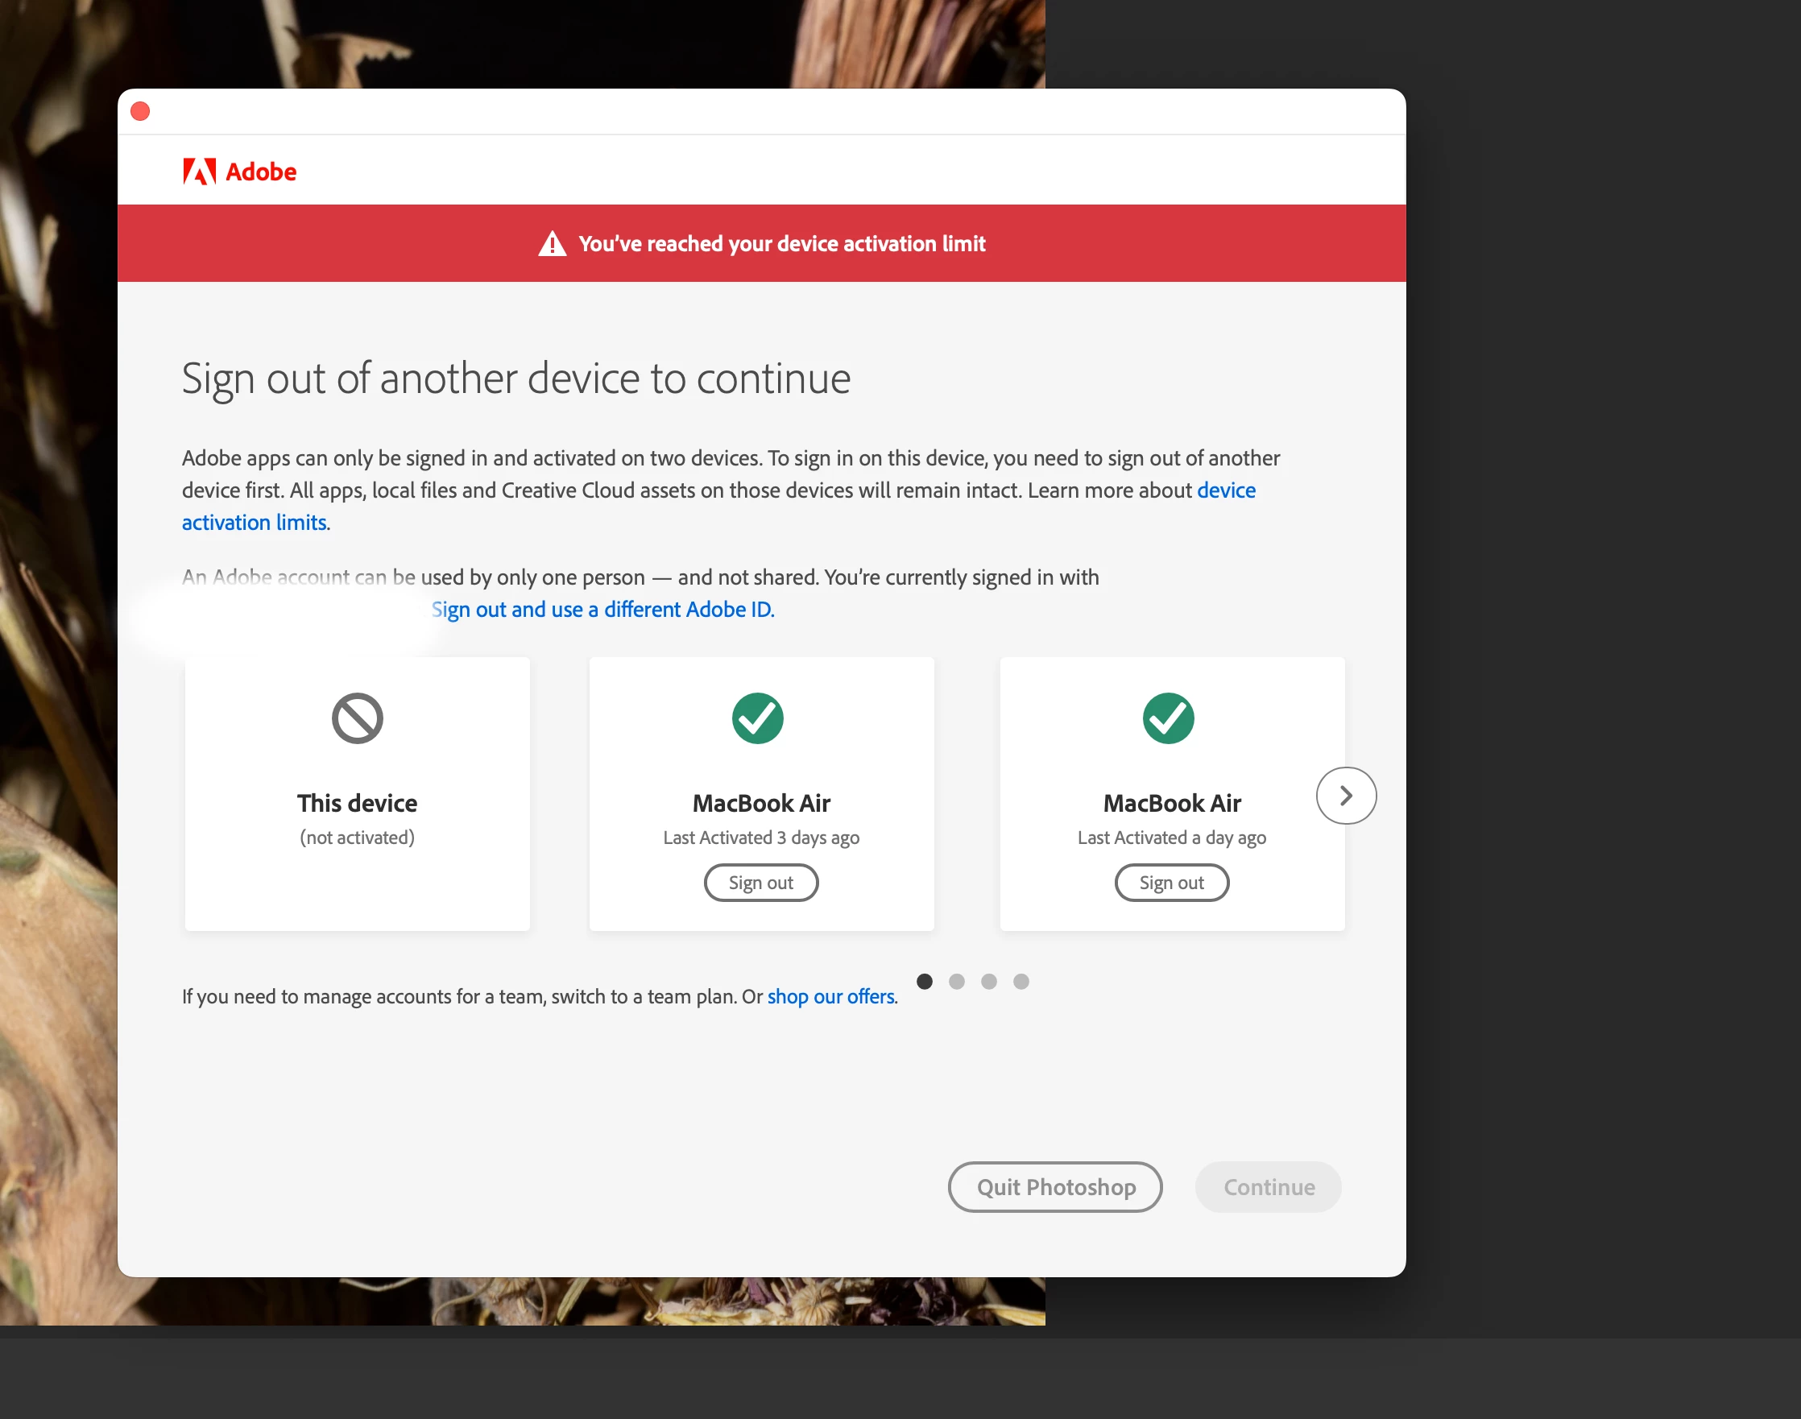Viewport: 1801px width, 1419px height.
Task: Click Sign out and use a different Adobe ID
Action: point(603,610)
